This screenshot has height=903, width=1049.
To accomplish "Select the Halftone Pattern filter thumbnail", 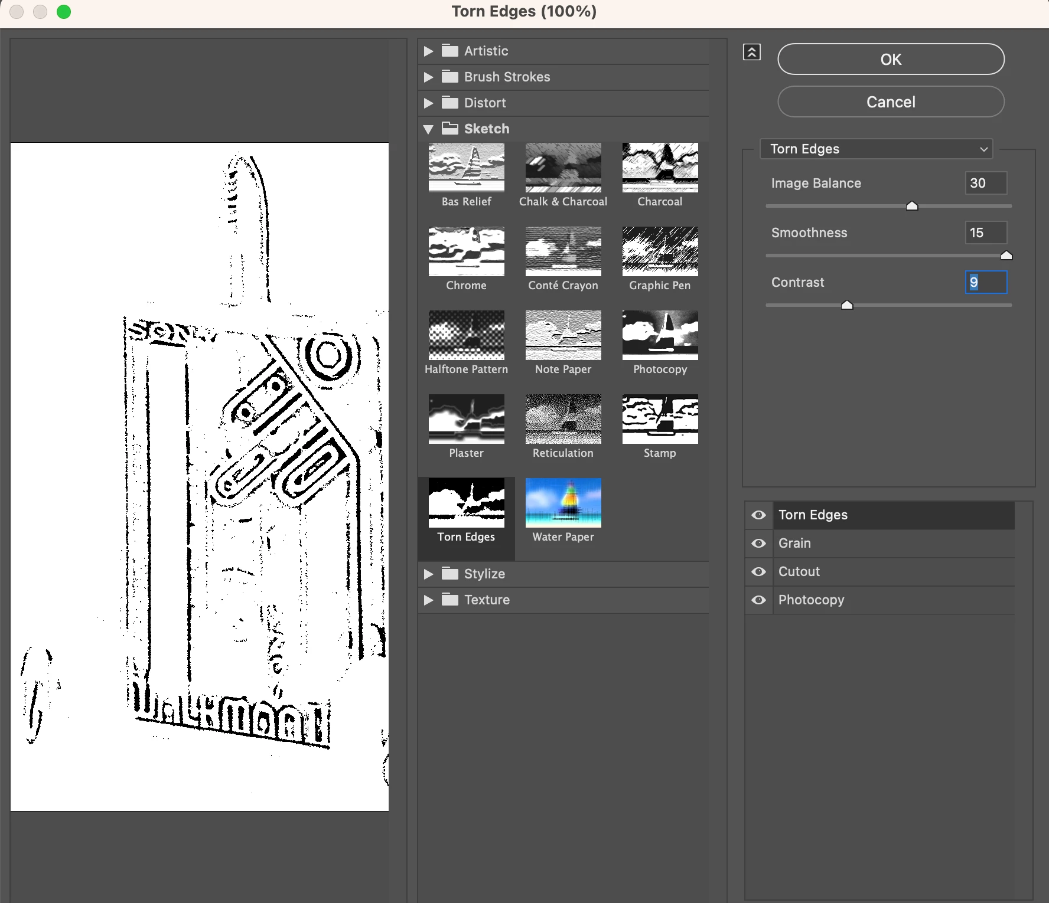I will click(x=467, y=335).
